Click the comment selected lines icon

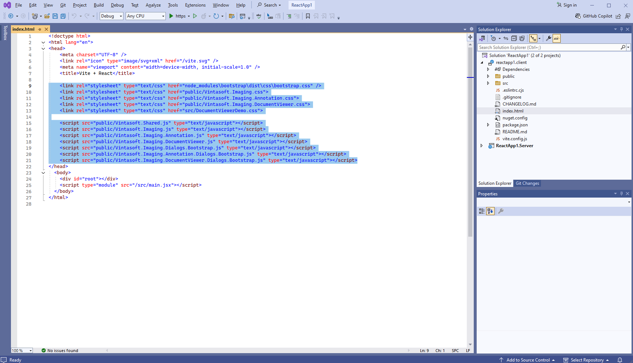pos(270,16)
